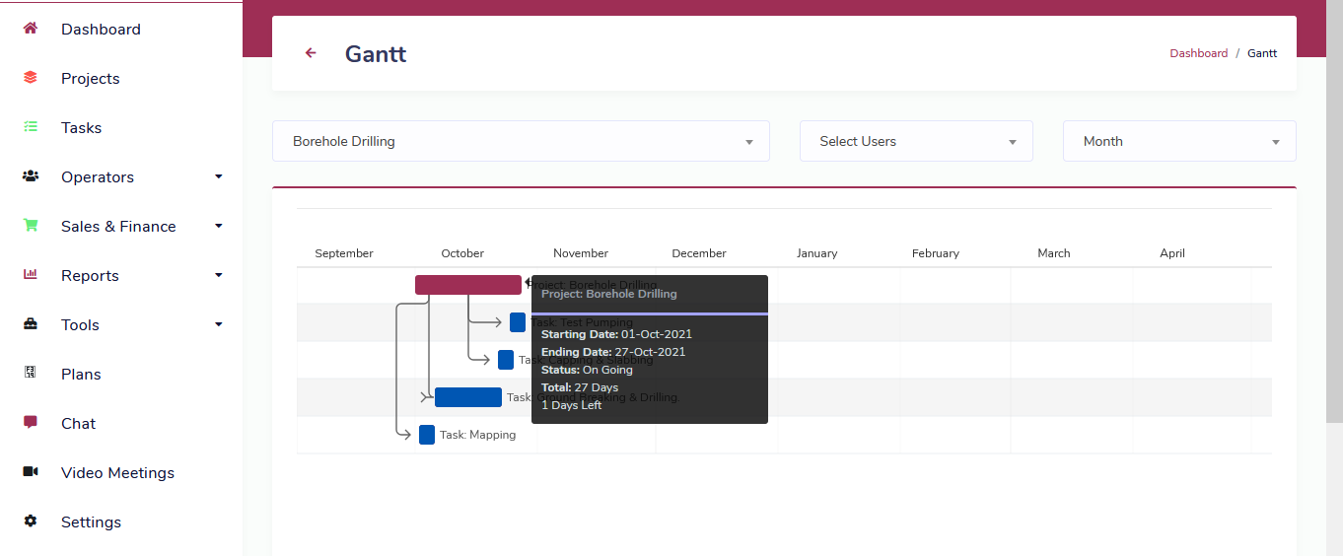Select the Borehole Drilling project bar

click(x=467, y=285)
